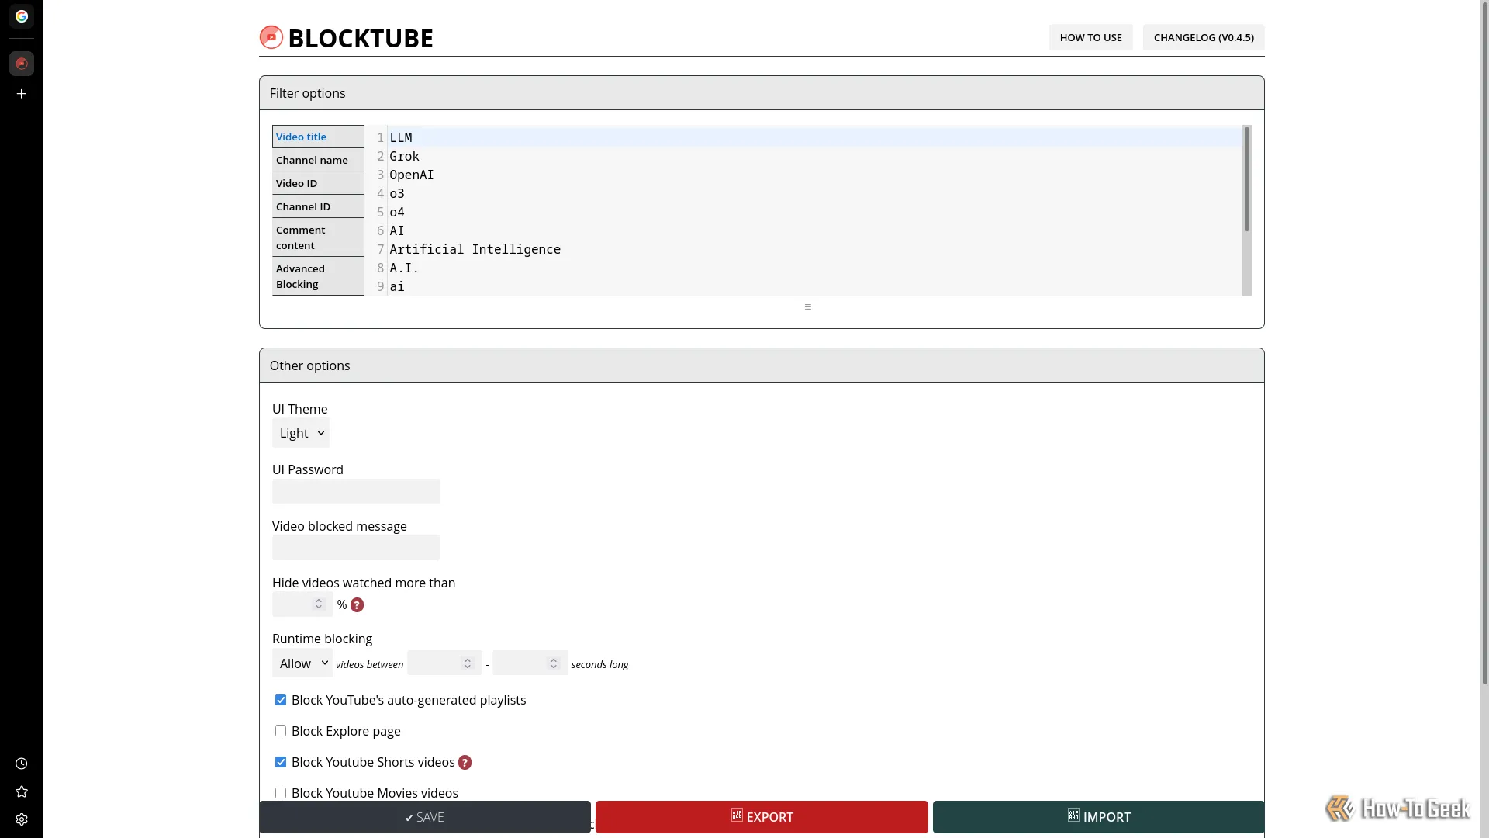Click the 'LLM' filter line
The width and height of the screenshot is (1489, 838).
click(814, 137)
